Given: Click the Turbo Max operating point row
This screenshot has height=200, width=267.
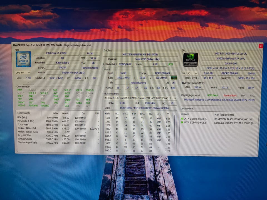Looking at the screenshot, I should (x=58, y=125).
